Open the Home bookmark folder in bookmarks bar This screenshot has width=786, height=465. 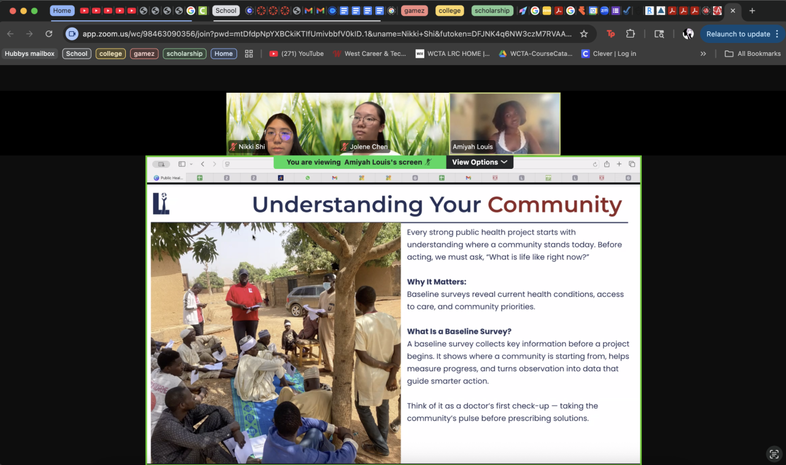pyautogui.click(x=224, y=53)
